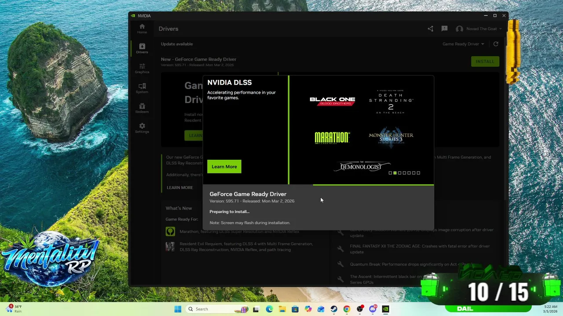Click the taskbar clock showing 5:22 AM

tap(550, 309)
